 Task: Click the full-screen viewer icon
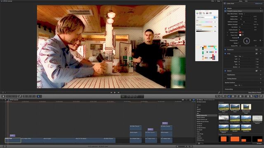pyautogui.click(x=219, y=92)
